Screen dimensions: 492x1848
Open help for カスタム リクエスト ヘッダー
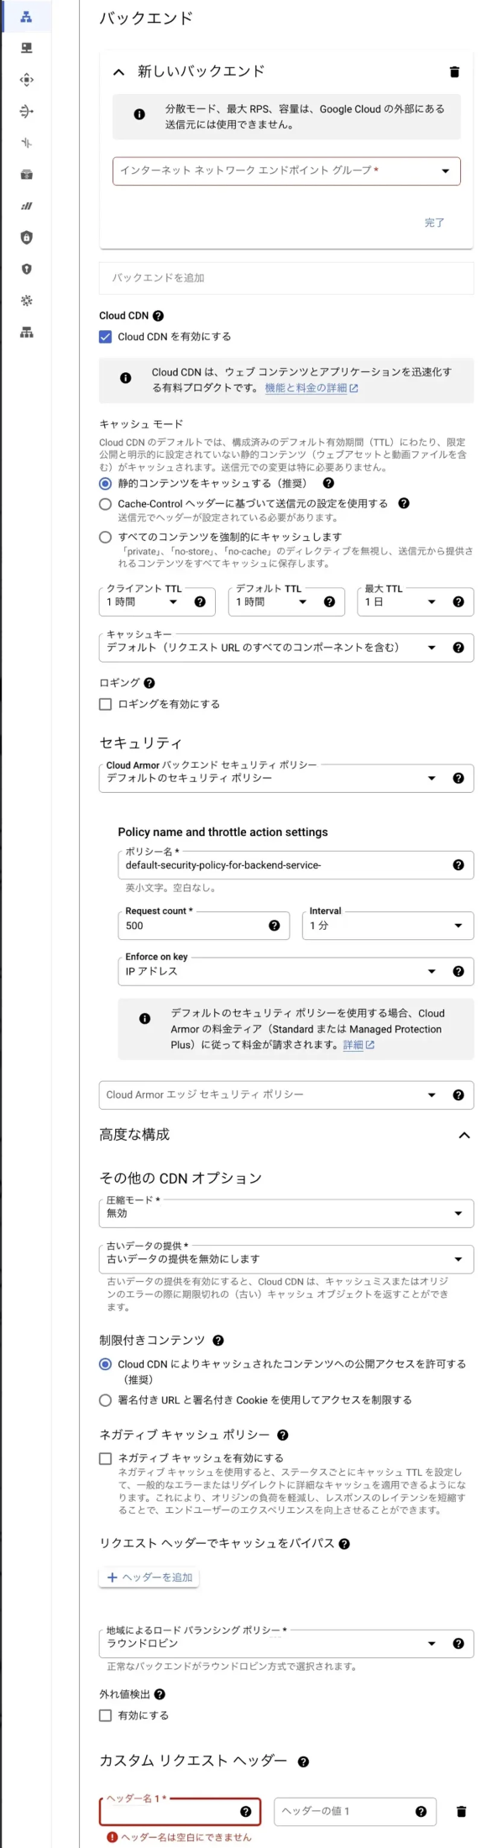tap(303, 1762)
